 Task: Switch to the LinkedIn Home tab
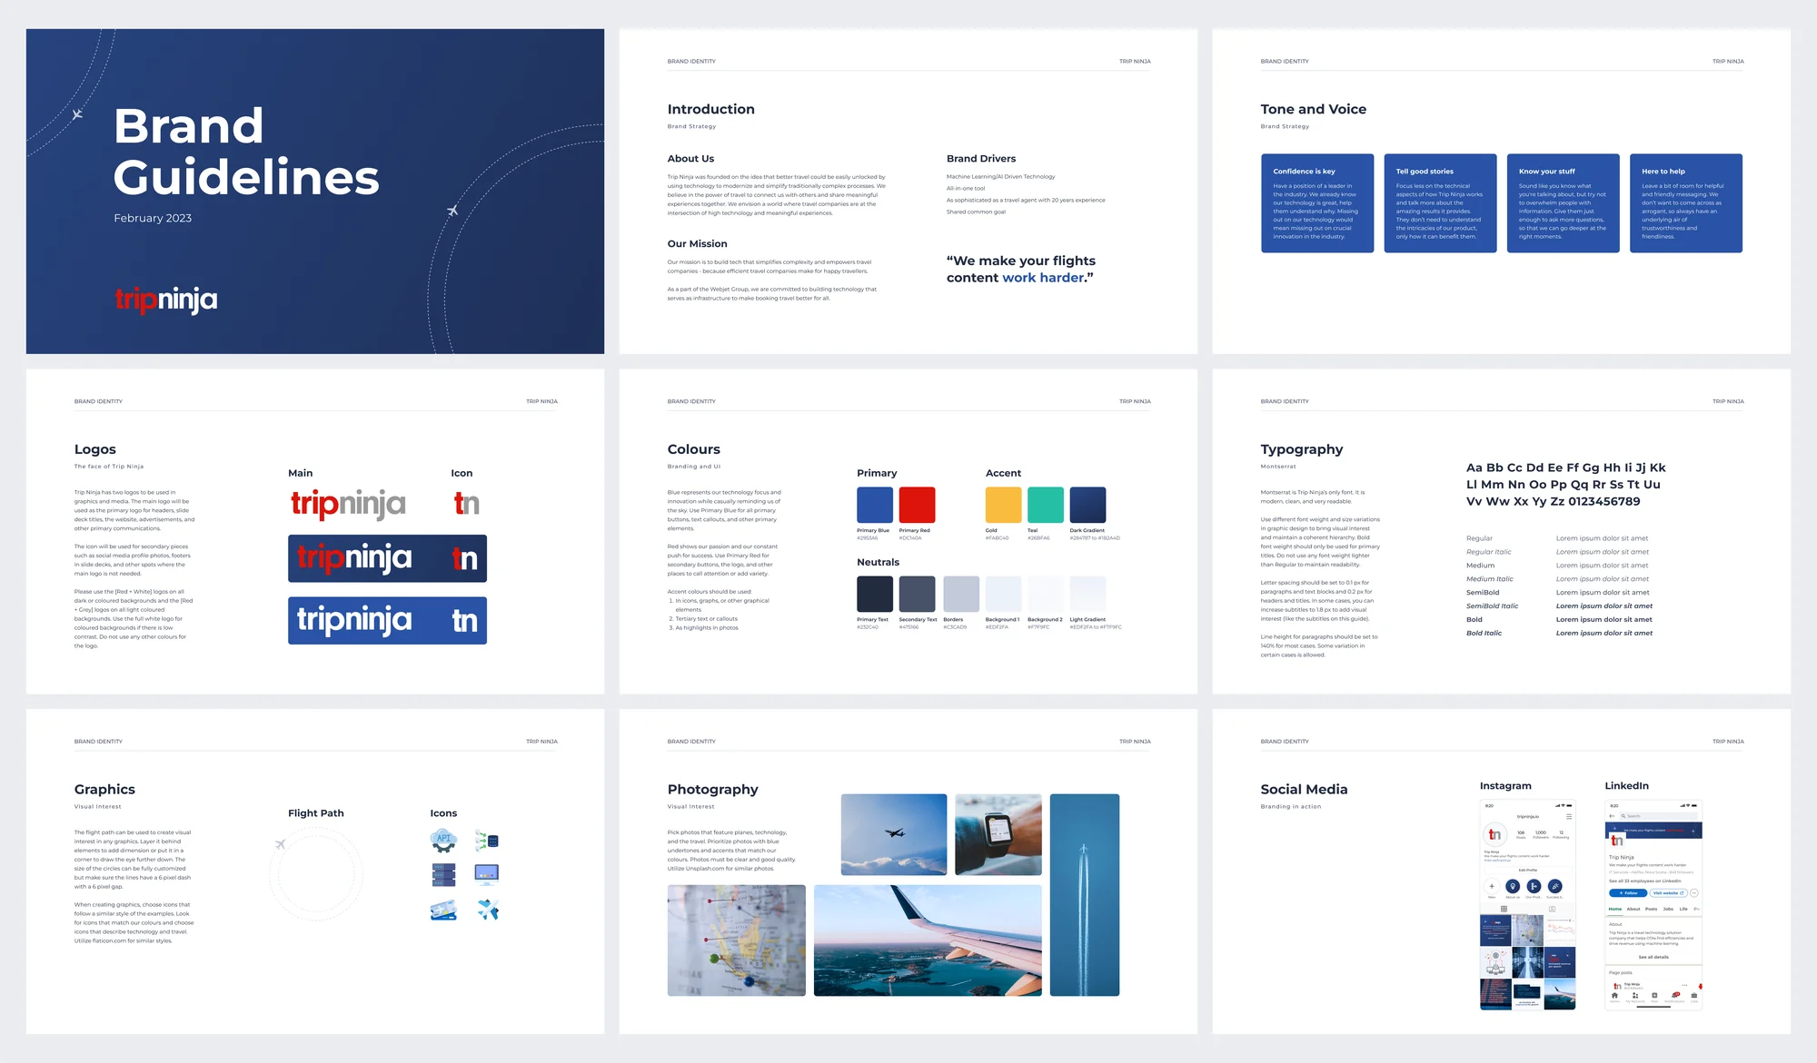tap(1615, 909)
